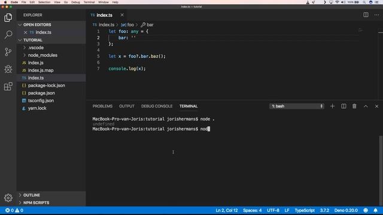
Task: Open package-lock.json file
Action: click(x=47, y=85)
